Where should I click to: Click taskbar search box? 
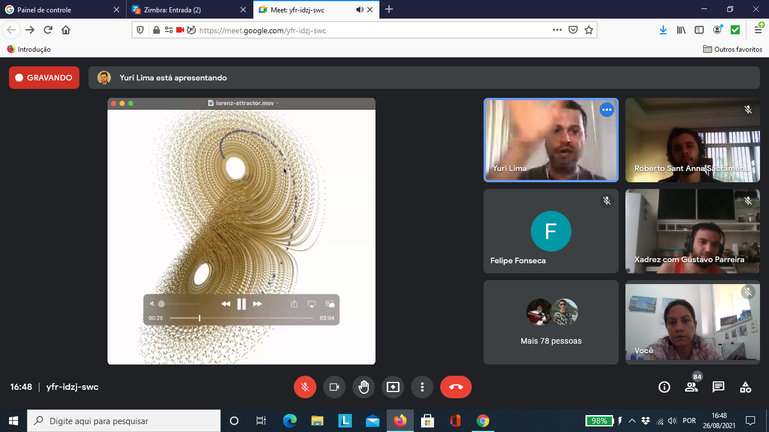click(x=124, y=421)
